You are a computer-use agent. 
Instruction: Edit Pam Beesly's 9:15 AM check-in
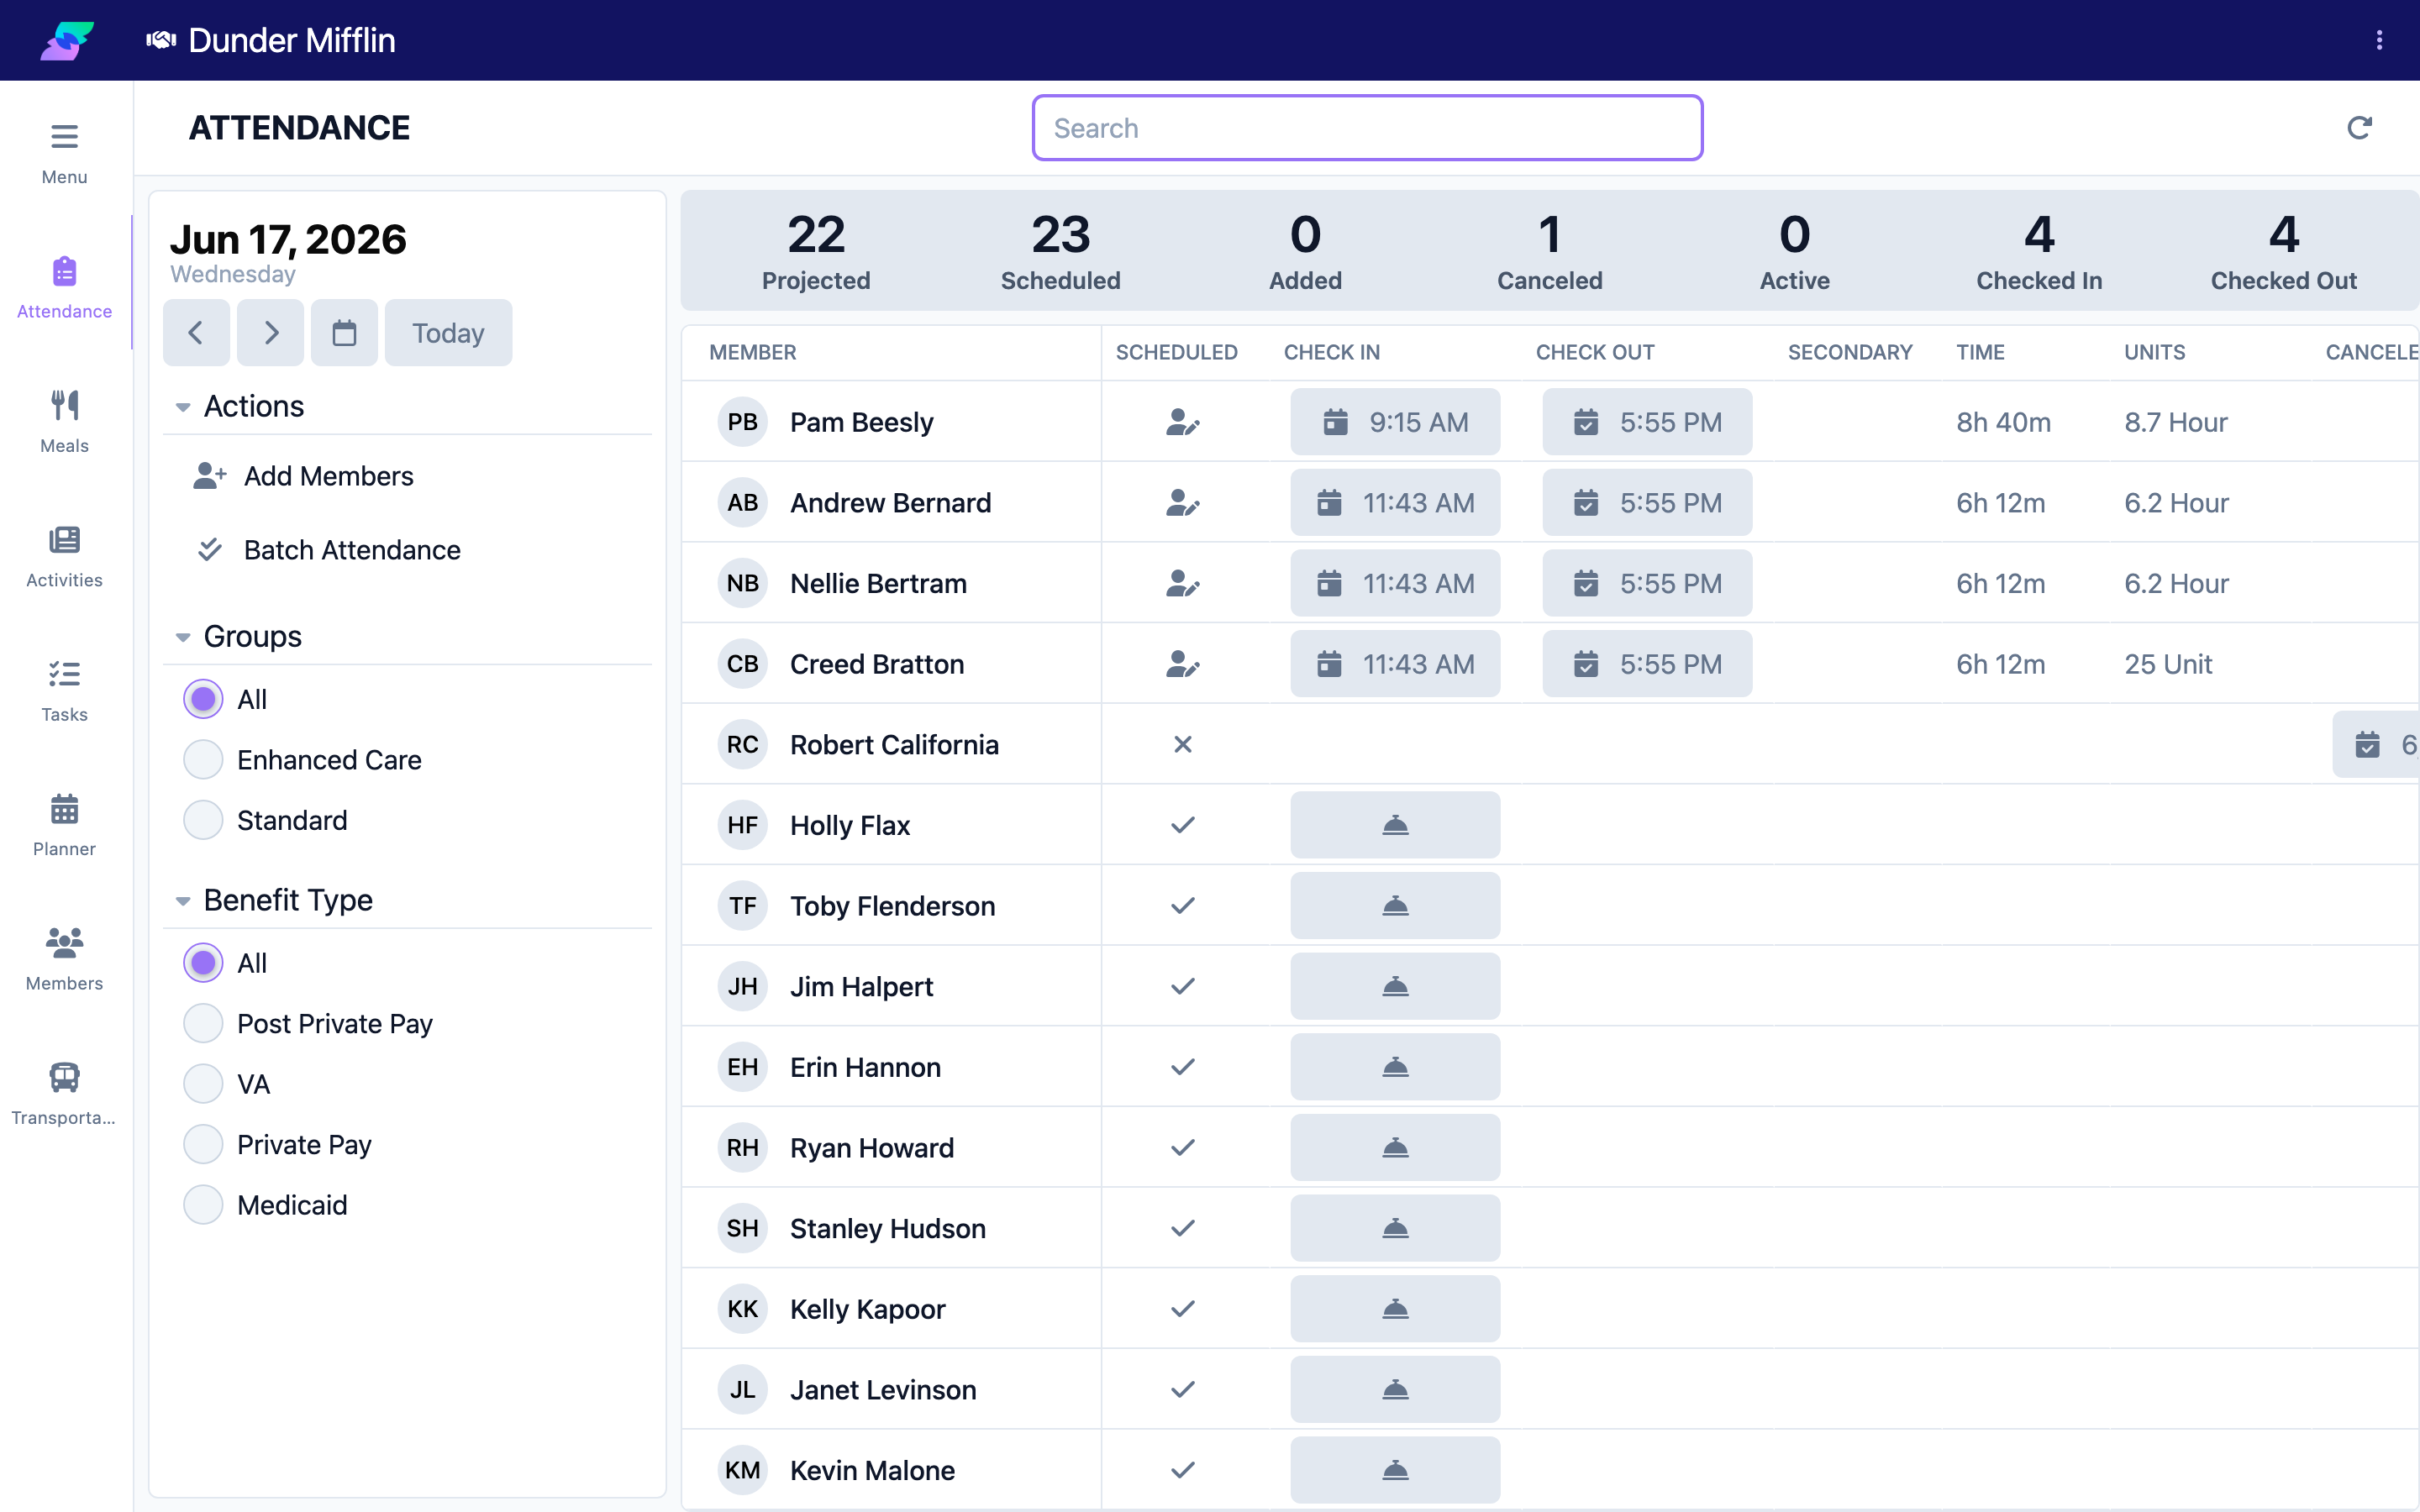(x=1395, y=422)
